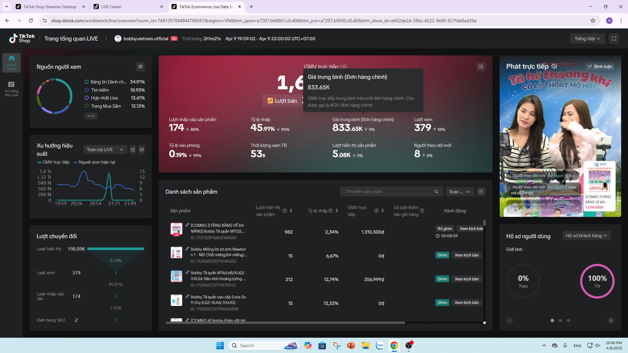This screenshot has width=628, height=353.
Task: Click help icon for GMV trực tiếp column
Action: click(x=376, y=211)
